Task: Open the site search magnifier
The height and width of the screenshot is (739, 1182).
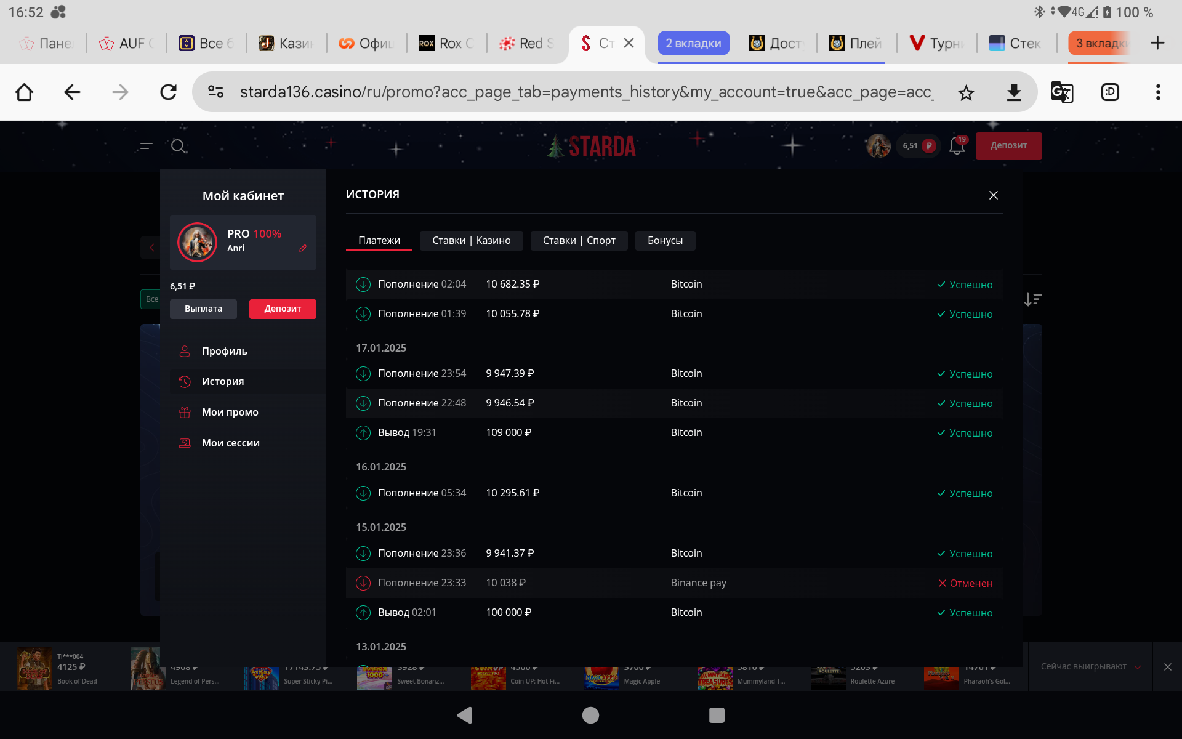Action: (179, 146)
